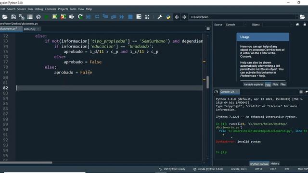Click the UTF-8 encoding status

258,169
